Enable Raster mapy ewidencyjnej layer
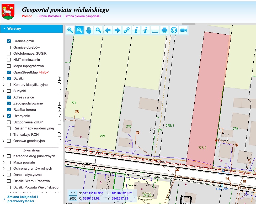This screenshot has height=204, width=256. [x=9, y=128]
